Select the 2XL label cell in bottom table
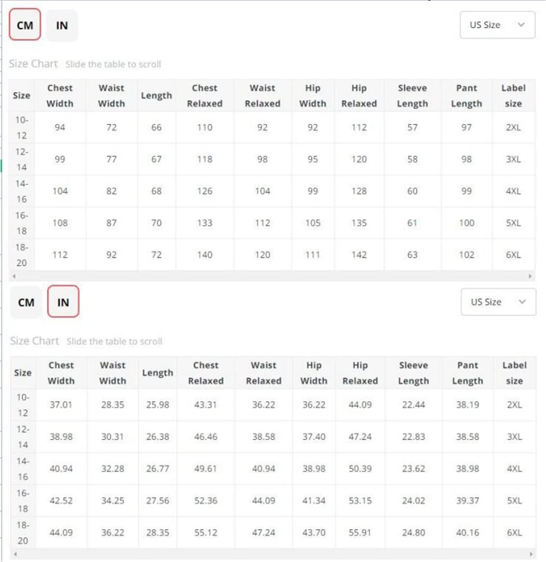Screen dimensions: 546x562 pyautogui.click(x=515, y=405)
